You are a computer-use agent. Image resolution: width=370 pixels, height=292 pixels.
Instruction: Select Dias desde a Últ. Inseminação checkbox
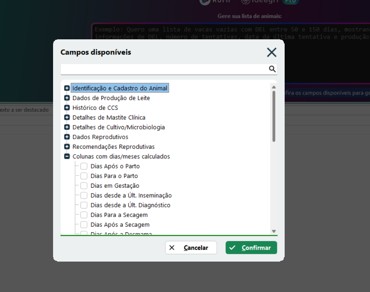[x=84, y=196]
